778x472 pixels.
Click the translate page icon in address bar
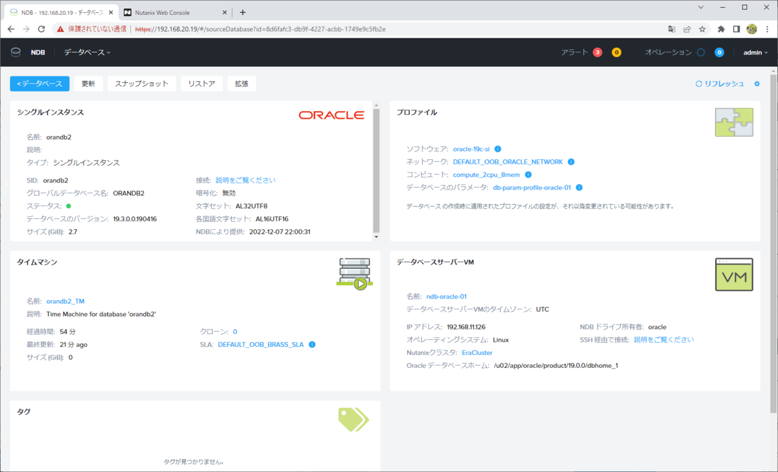(672, 29)
